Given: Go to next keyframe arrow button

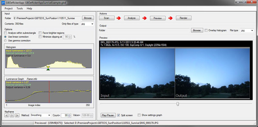Looking at the screenshot, I should click(x=17, y=115).
